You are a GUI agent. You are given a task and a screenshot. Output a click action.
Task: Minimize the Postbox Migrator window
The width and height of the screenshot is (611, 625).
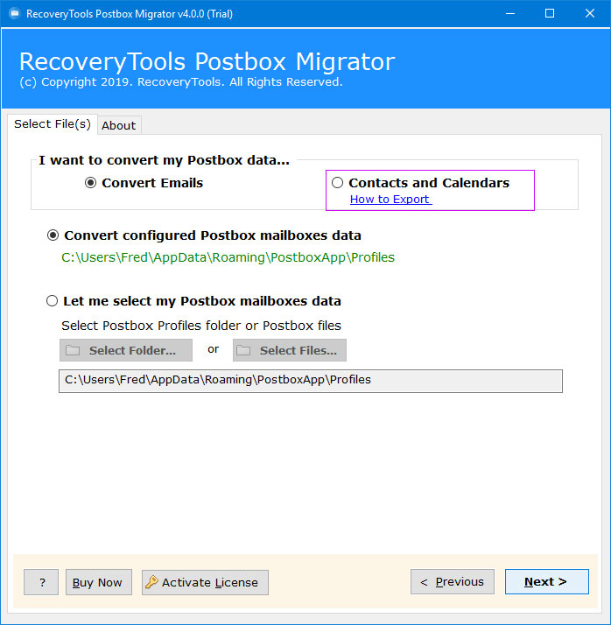coord(510,13)
